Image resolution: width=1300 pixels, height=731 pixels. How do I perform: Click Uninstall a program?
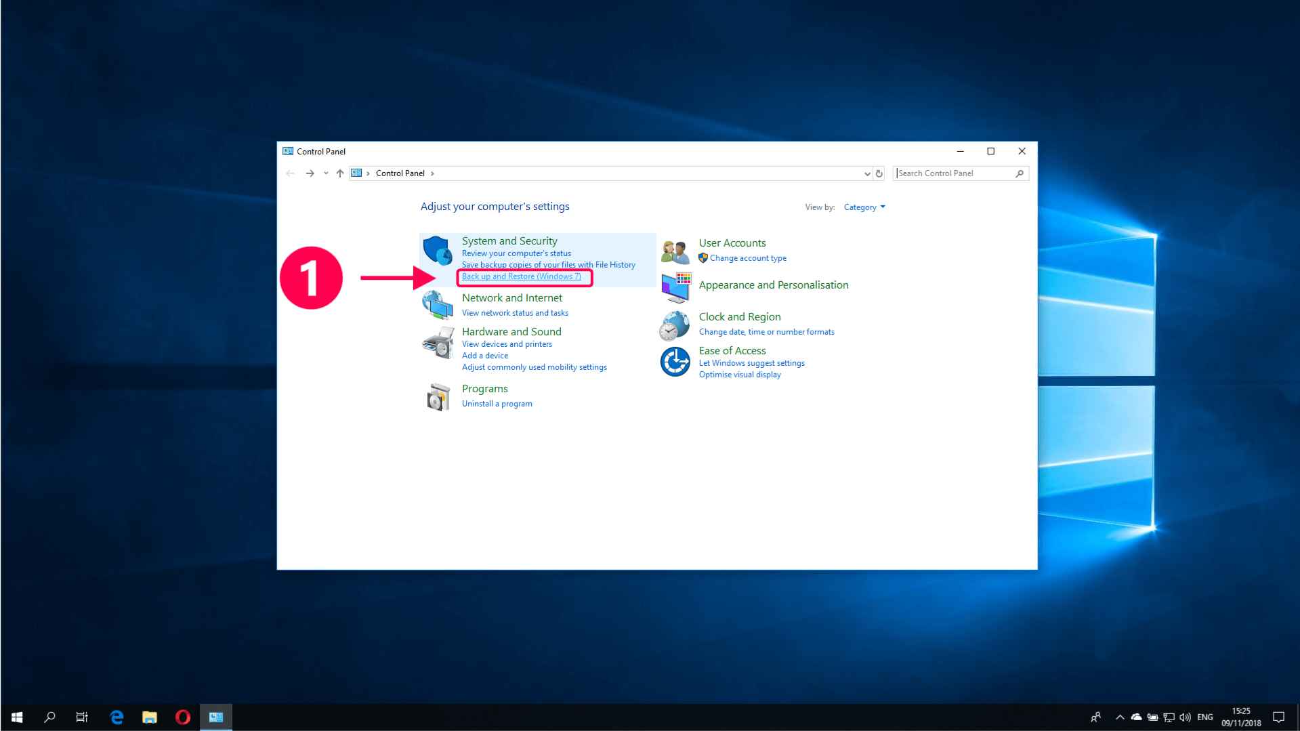pyautogui.click(x=497, y=404)
